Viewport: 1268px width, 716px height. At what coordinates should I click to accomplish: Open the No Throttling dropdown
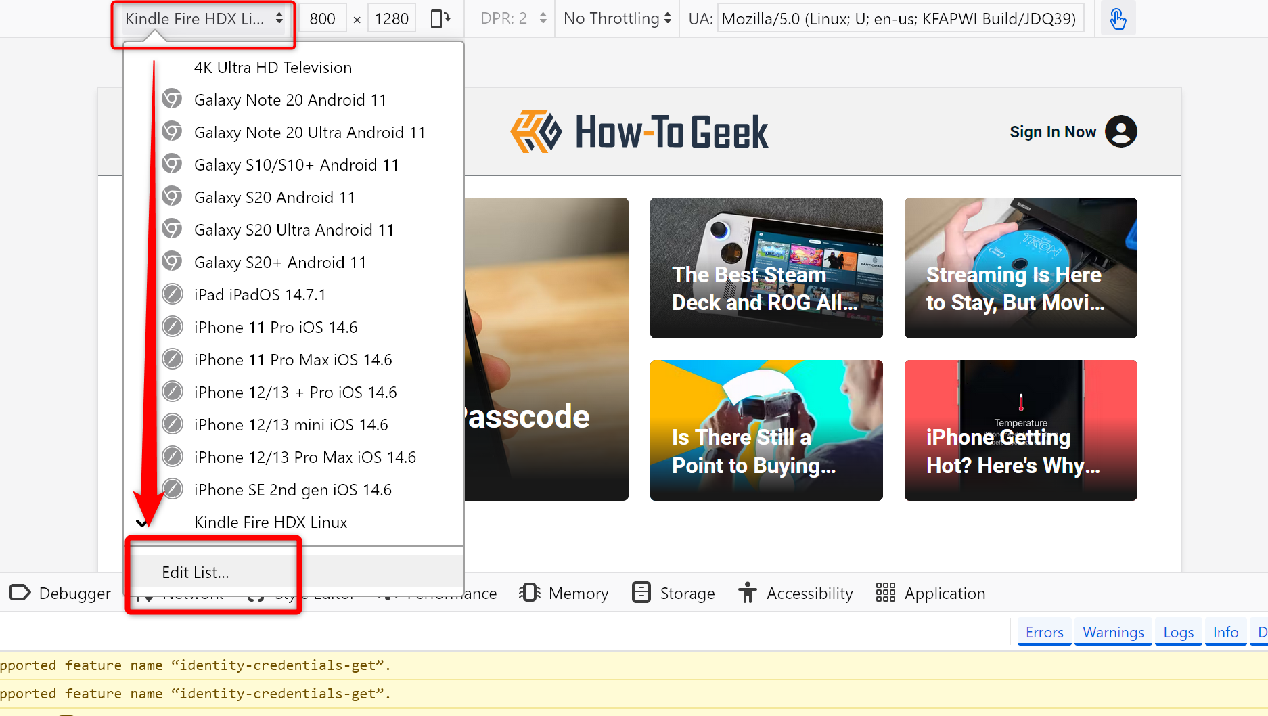pyautogui.click(x=617, y=19)
